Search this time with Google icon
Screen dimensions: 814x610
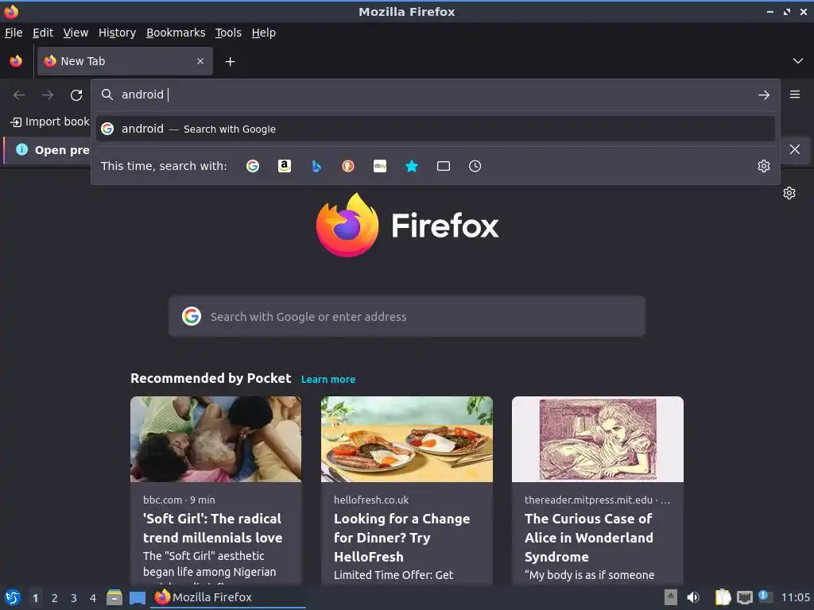point(253,166)
